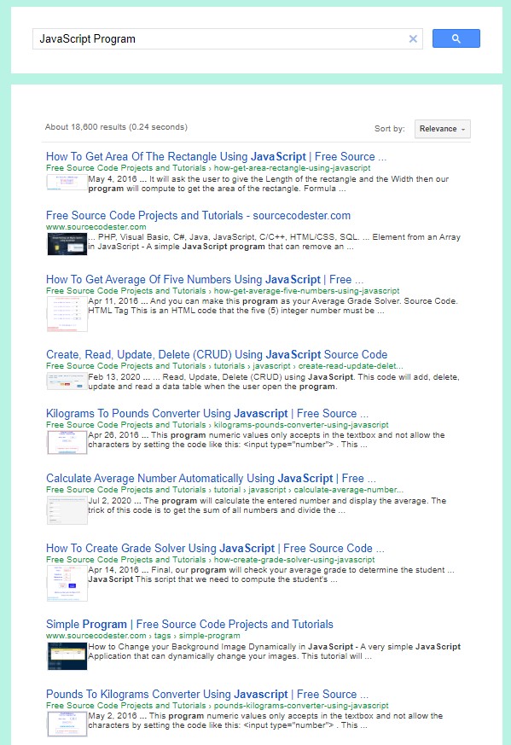Open Calculate Average Number Automatically result title
The width and height of the screenshot is (511, 745).
(x=211, y=478)
